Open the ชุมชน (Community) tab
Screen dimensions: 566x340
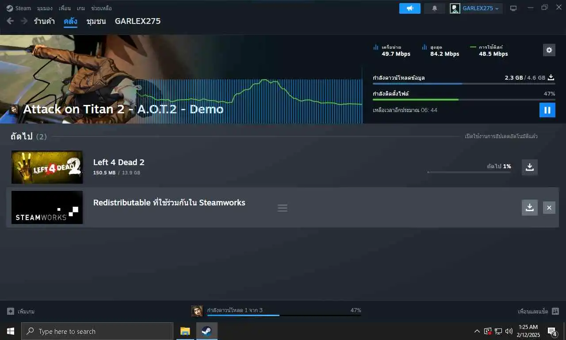pyautogui.click(x=96, y=21)
